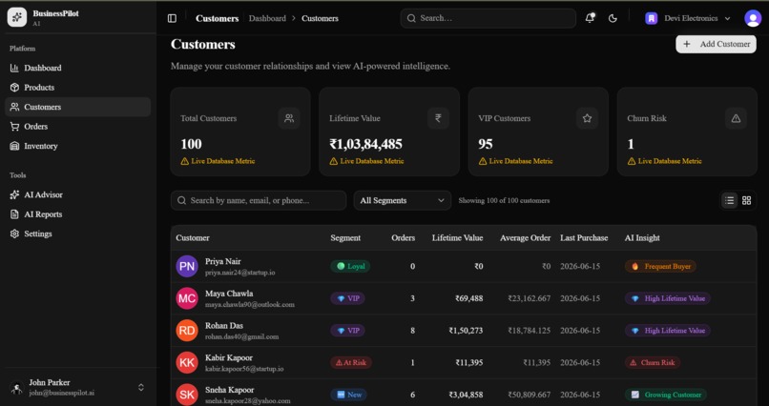Click John Parker's profile avatar
The height and width of the screenshot is (406, 769).
pyautogui.click(x=17, y=387)
